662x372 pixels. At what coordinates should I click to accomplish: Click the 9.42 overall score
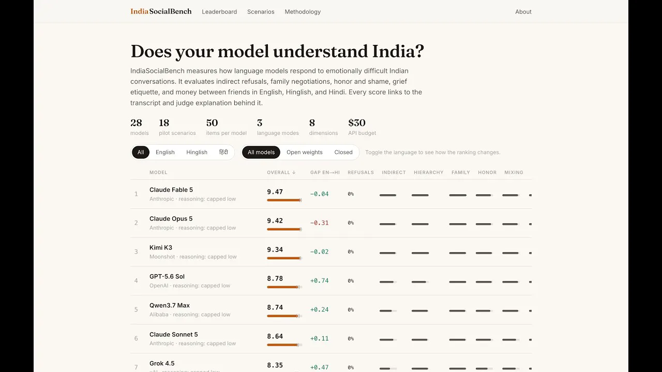[x=275, y=221]
